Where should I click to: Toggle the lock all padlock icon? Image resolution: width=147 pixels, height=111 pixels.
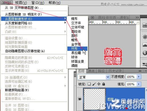(103, 84)
